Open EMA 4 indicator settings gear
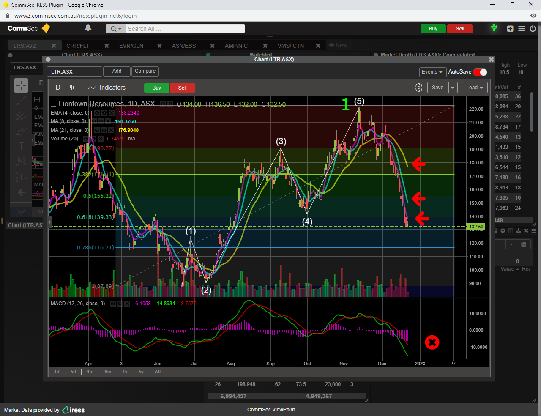 click(x=104, y=113)
